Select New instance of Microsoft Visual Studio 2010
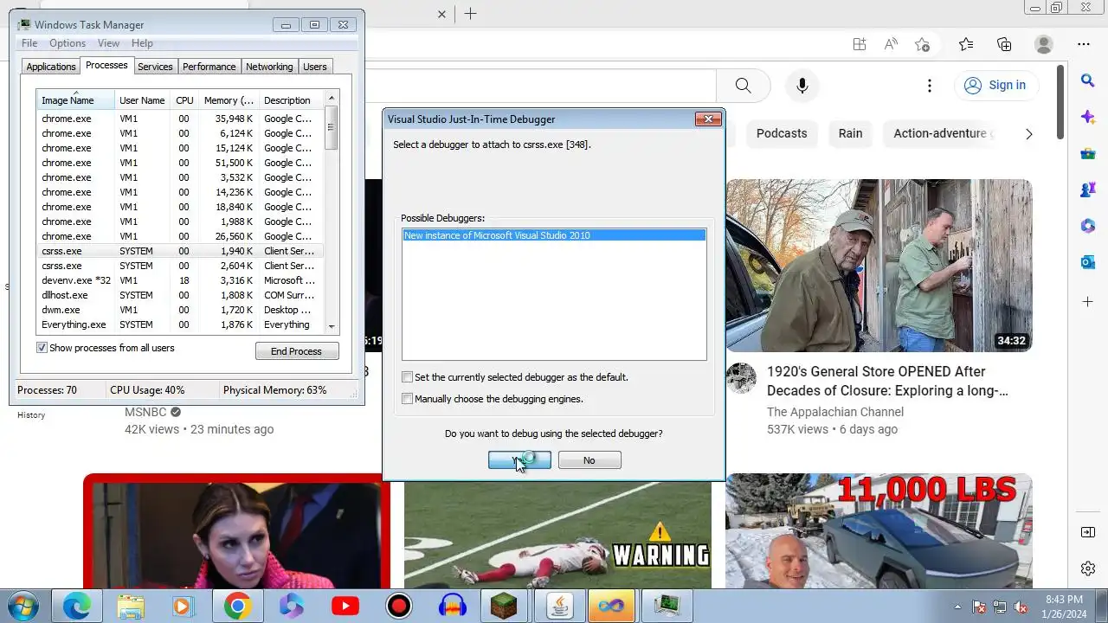 coord(554,235)
